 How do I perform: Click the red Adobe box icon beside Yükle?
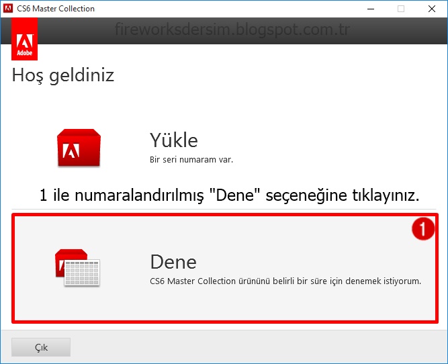point(79,148)
